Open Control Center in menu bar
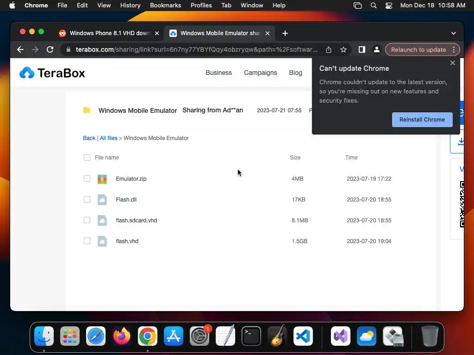The width and height of the screenshot is (474, 355). tap(389, 6)
